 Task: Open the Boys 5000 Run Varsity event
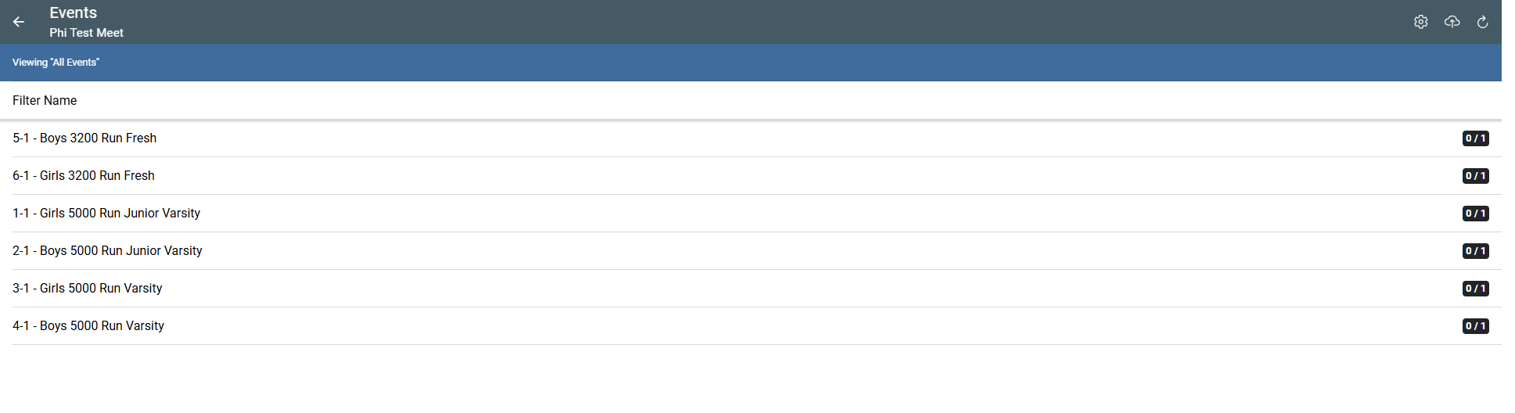tap(88, 326)
